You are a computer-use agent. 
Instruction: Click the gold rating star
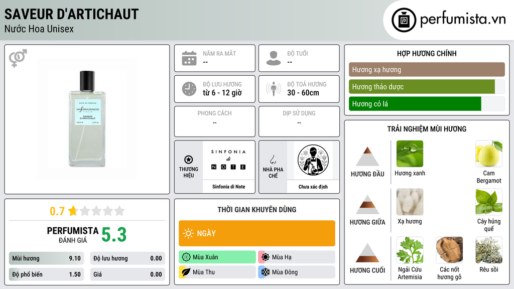coord(73,211)
